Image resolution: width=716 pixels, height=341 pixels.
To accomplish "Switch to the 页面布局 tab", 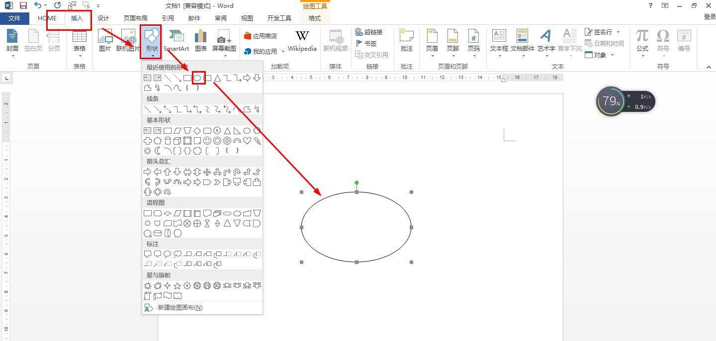I will point(135,18).
